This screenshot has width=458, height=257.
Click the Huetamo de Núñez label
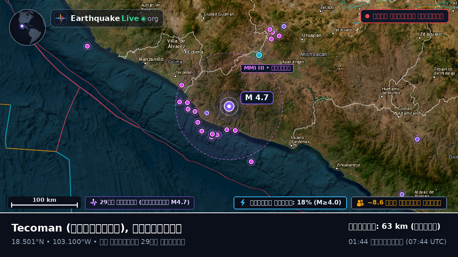(x=391, y=91)
